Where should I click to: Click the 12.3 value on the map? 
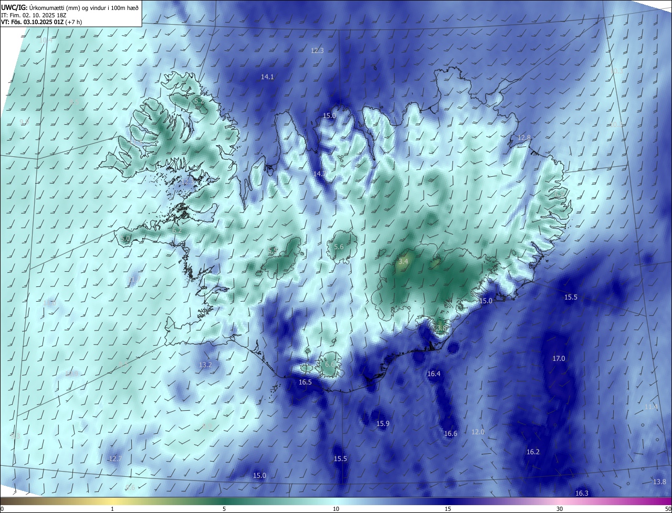click(x=317, y=51)
